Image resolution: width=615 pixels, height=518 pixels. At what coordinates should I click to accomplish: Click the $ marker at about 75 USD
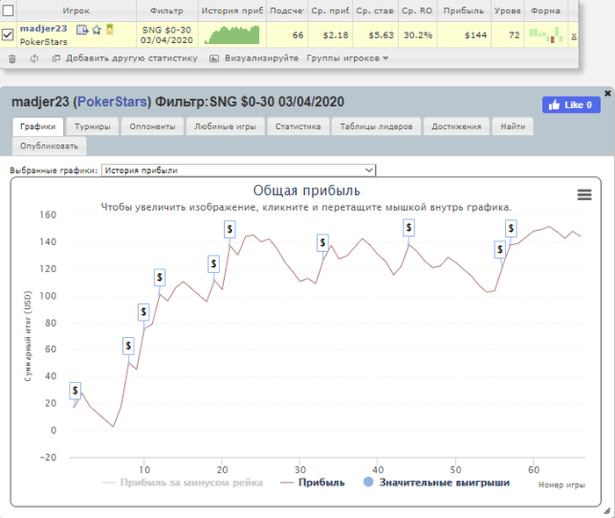click(143, 313)
